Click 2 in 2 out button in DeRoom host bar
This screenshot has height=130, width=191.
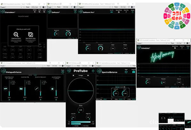[66, 7]
